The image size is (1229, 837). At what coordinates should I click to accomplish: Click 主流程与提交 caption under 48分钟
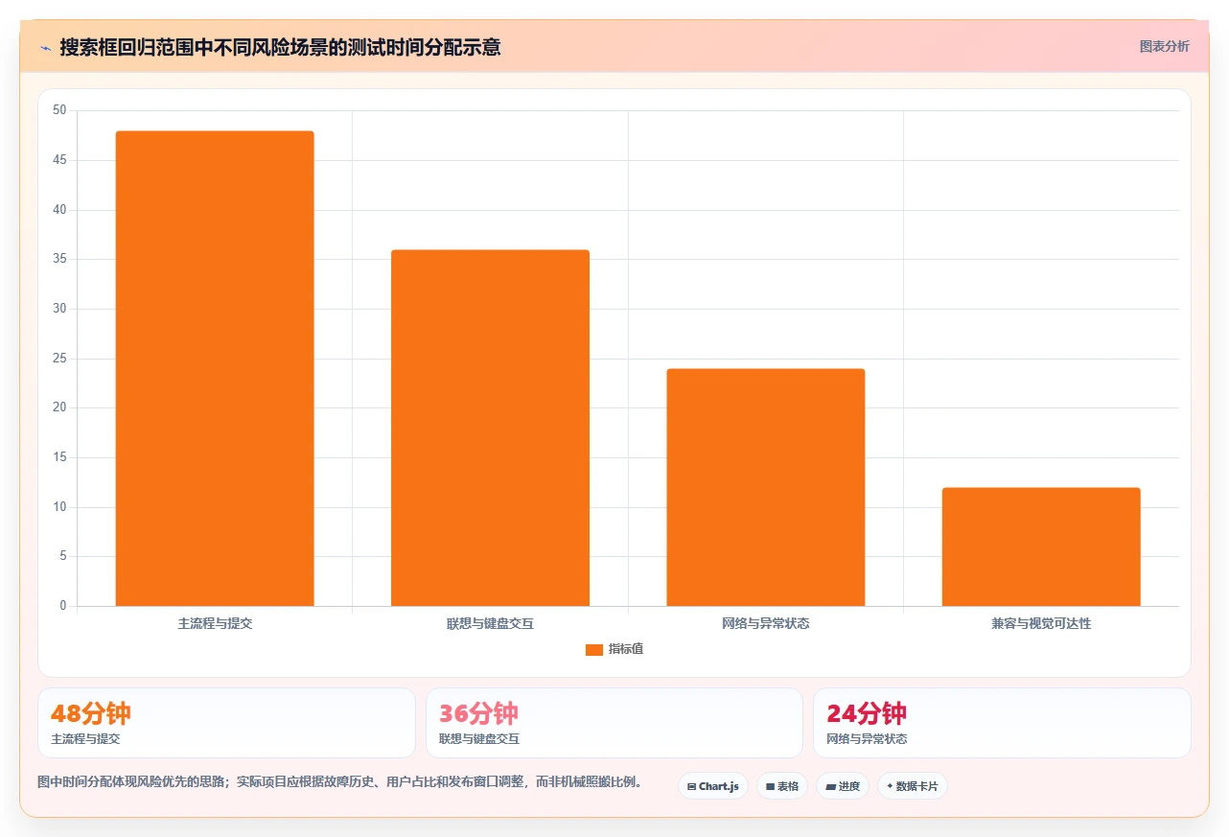point(85,739)
